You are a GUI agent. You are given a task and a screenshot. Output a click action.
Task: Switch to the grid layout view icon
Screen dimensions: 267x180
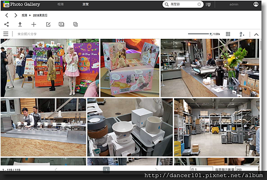point(228,34)
